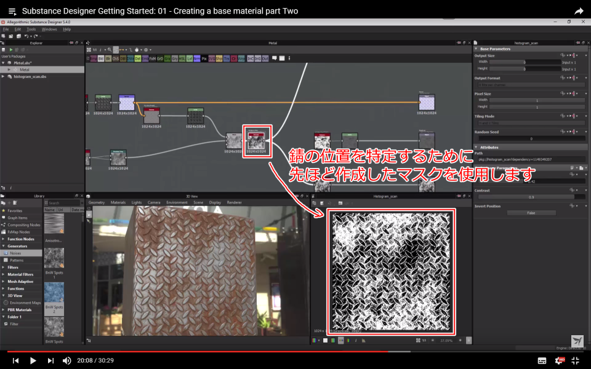Select the Anisotropic noise thumbnail
Screen dimensions: 591x369
(x=54, y=224)
